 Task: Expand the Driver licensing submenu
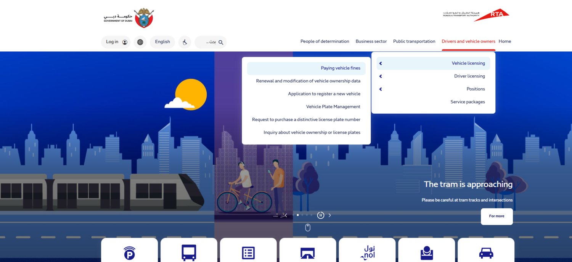[x=433, y=76]
